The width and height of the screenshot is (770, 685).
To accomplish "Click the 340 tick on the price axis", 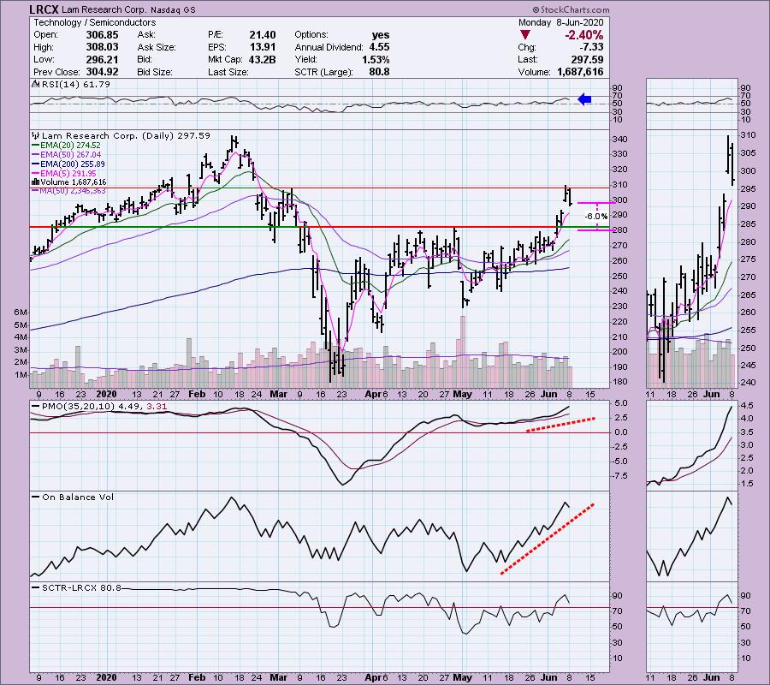I will tap(619, 140).
